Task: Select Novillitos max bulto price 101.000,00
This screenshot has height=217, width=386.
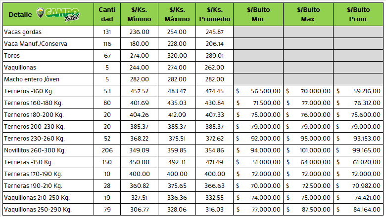Action: click(x=308, y=150)
